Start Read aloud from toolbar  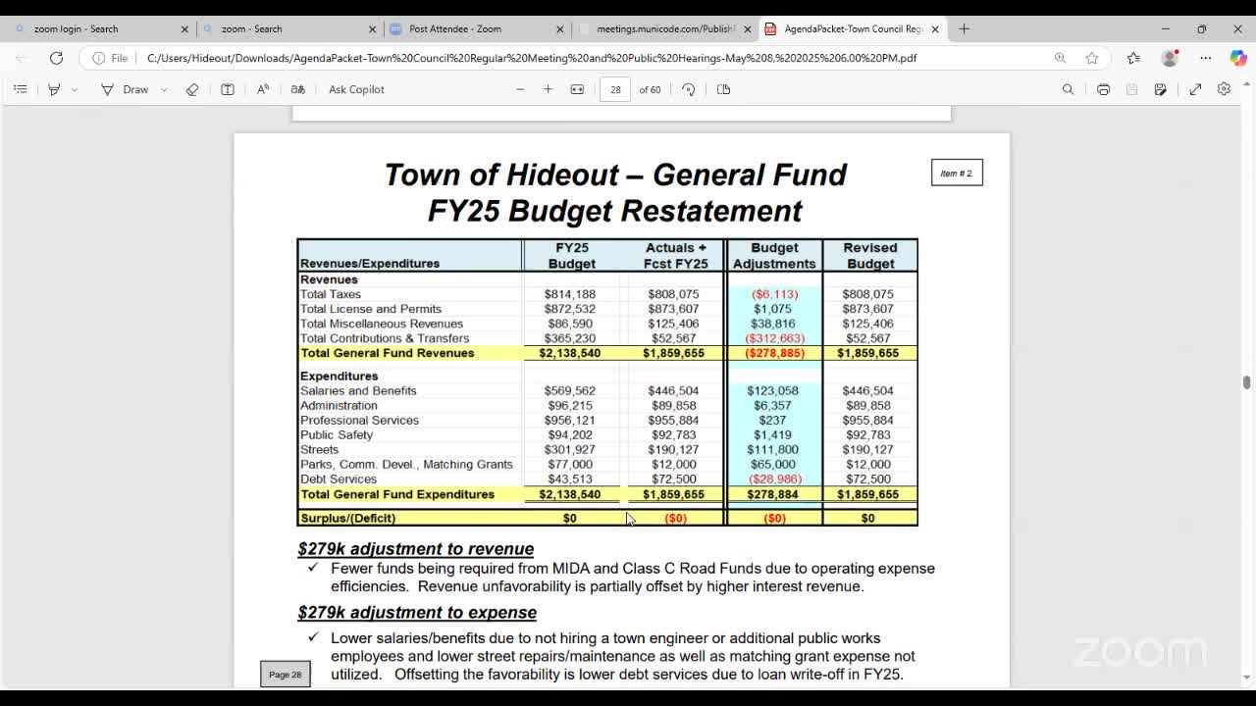click(x=263, y=89)
